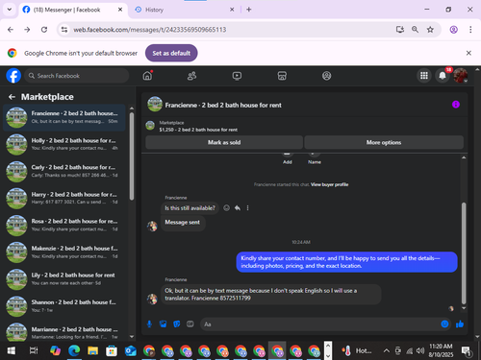This screenshot has width=481, height=360.
Task: Click chat message area scrollbar
Action: point(464,252)
